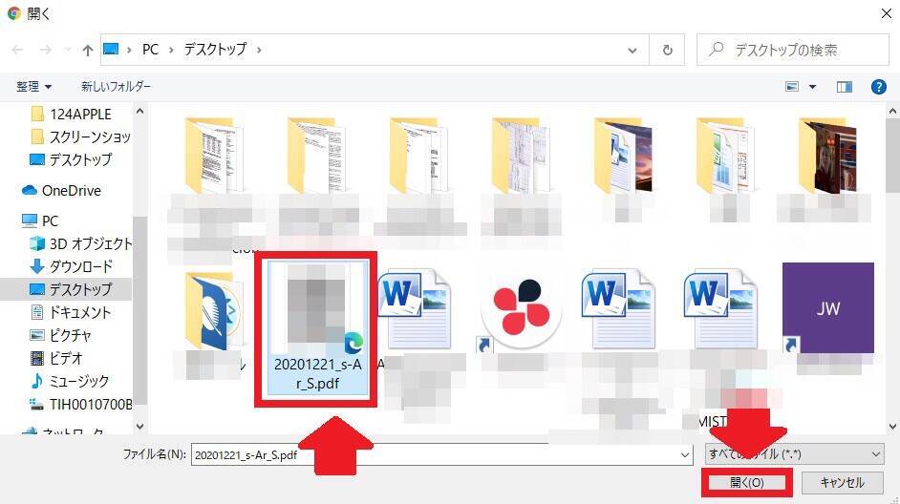Close the 開く dialog
The height and width of the screenshot is (504, 900).
(886, 13)
